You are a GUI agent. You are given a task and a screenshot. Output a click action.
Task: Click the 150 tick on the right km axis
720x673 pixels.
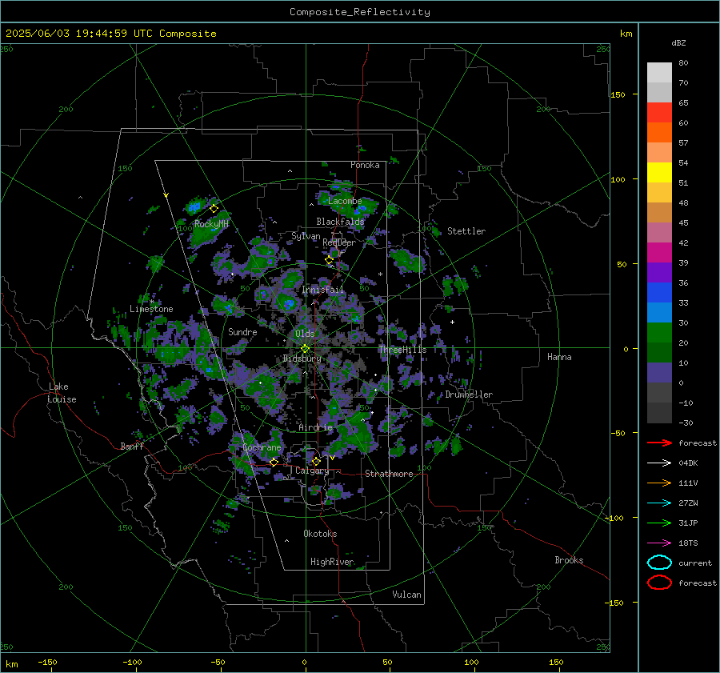pos(618,94)
